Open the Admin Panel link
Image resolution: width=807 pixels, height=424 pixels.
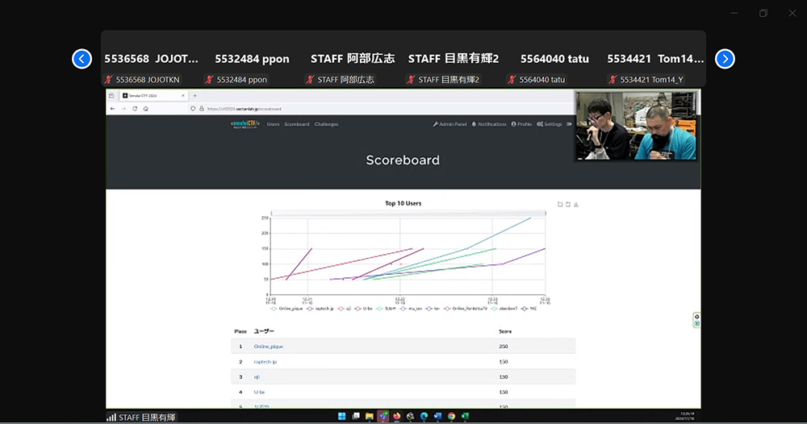click(x=449, y=124)
